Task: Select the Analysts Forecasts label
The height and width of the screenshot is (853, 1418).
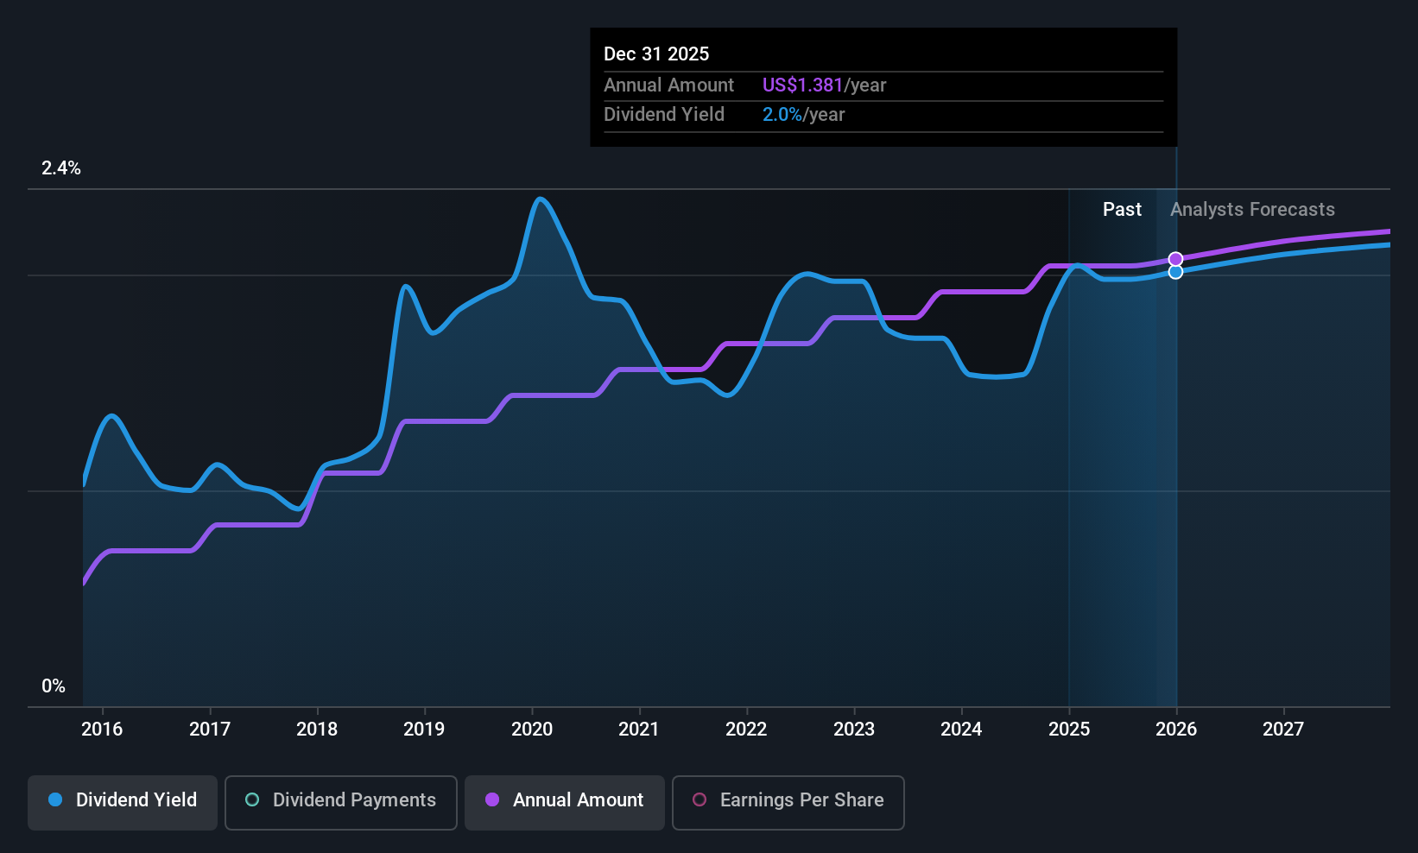Action: [x=1252, y=209]
